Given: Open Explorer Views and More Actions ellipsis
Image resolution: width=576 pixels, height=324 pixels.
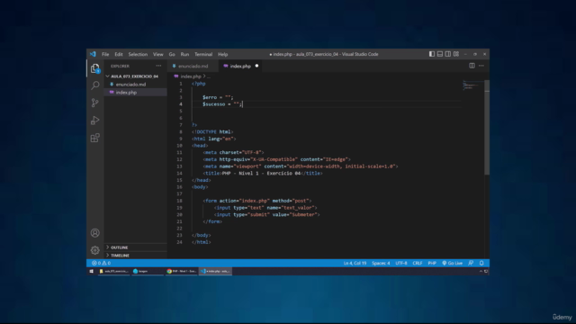Looking at the screenshot, I should [158, 66].
